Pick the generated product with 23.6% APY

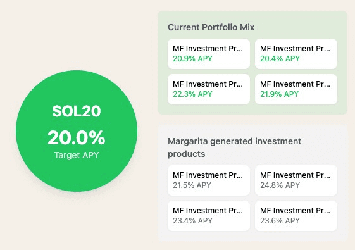click(x=296, y=216)
